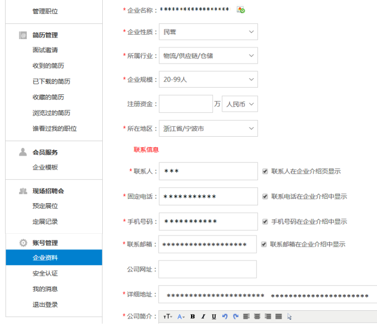
Task: Click the undo arrow in editor toolbar
Action: click(x=225, y=316)
